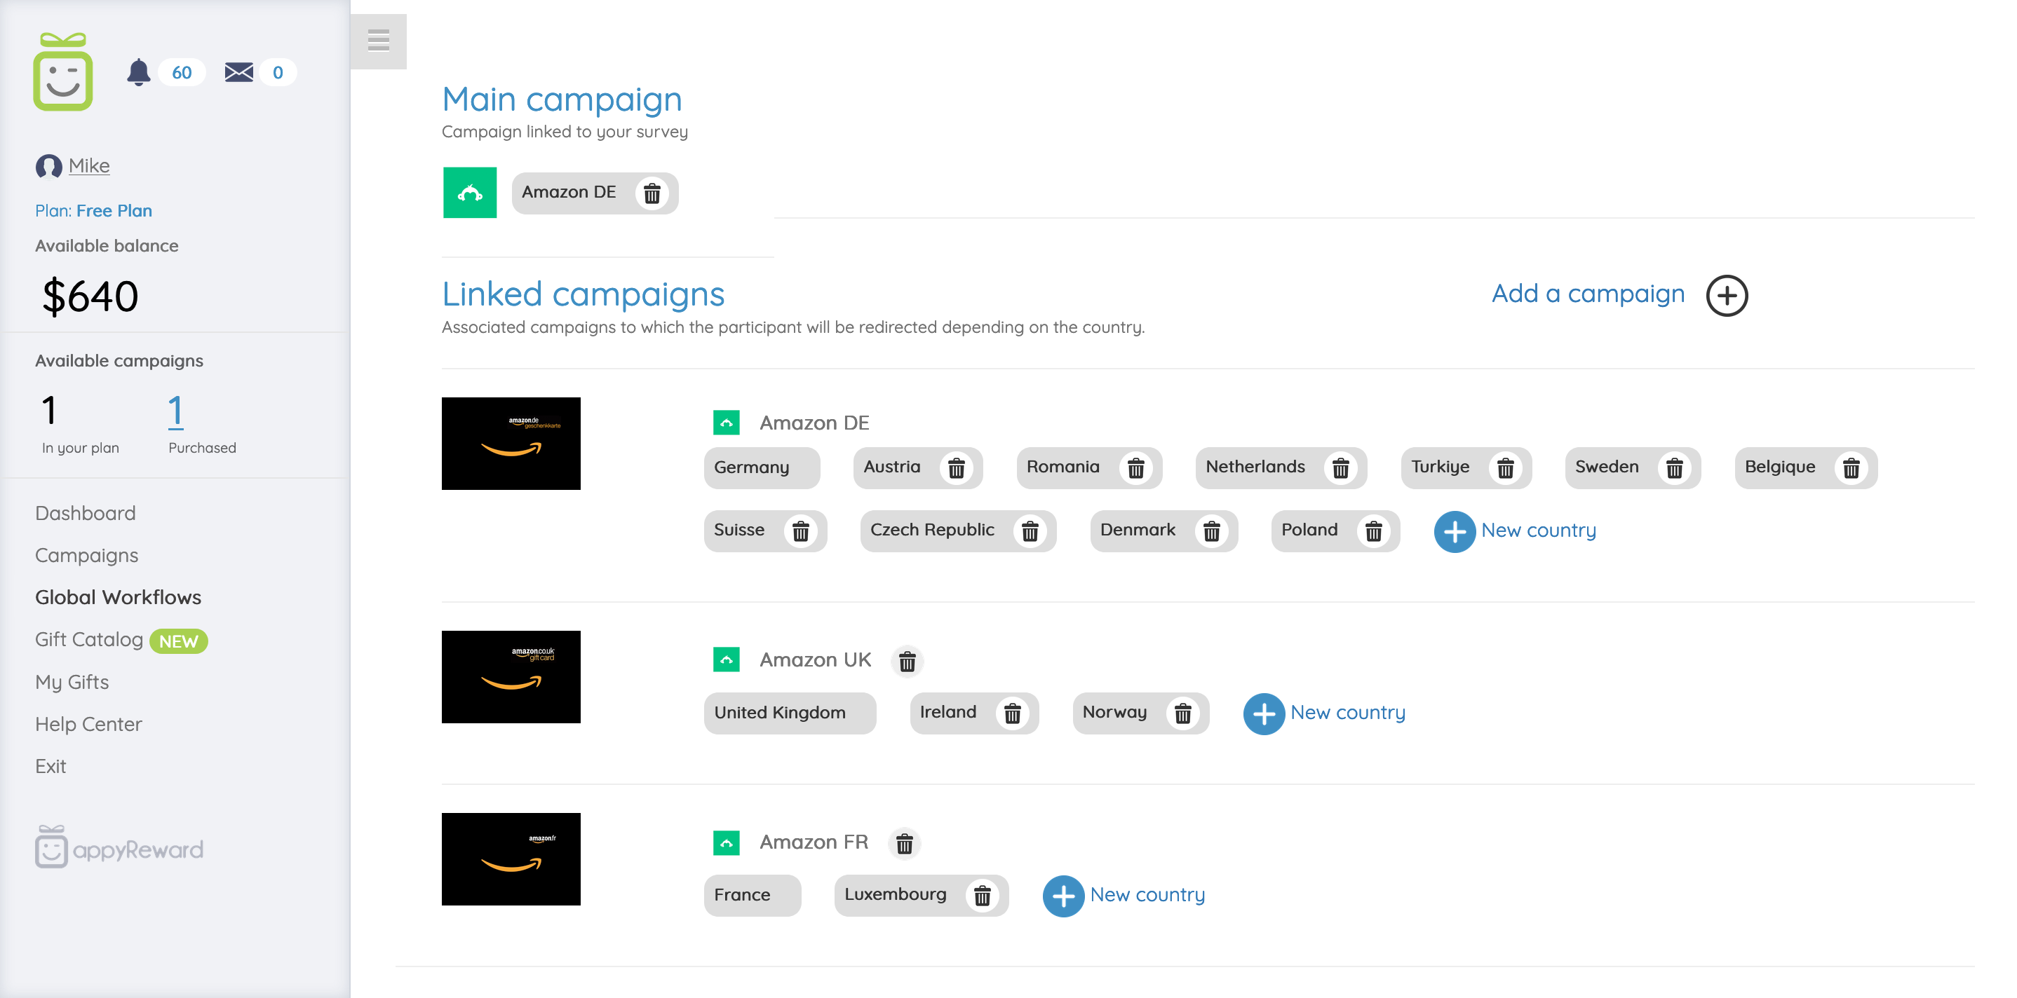Click the Amazon UK gift card thumbnail

pyautogui.click(x=511, y=676)
